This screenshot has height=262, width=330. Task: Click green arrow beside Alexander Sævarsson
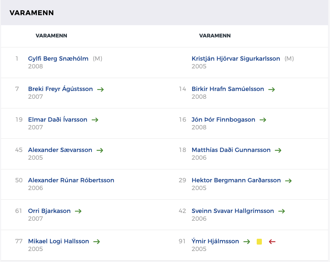point(100,150)
